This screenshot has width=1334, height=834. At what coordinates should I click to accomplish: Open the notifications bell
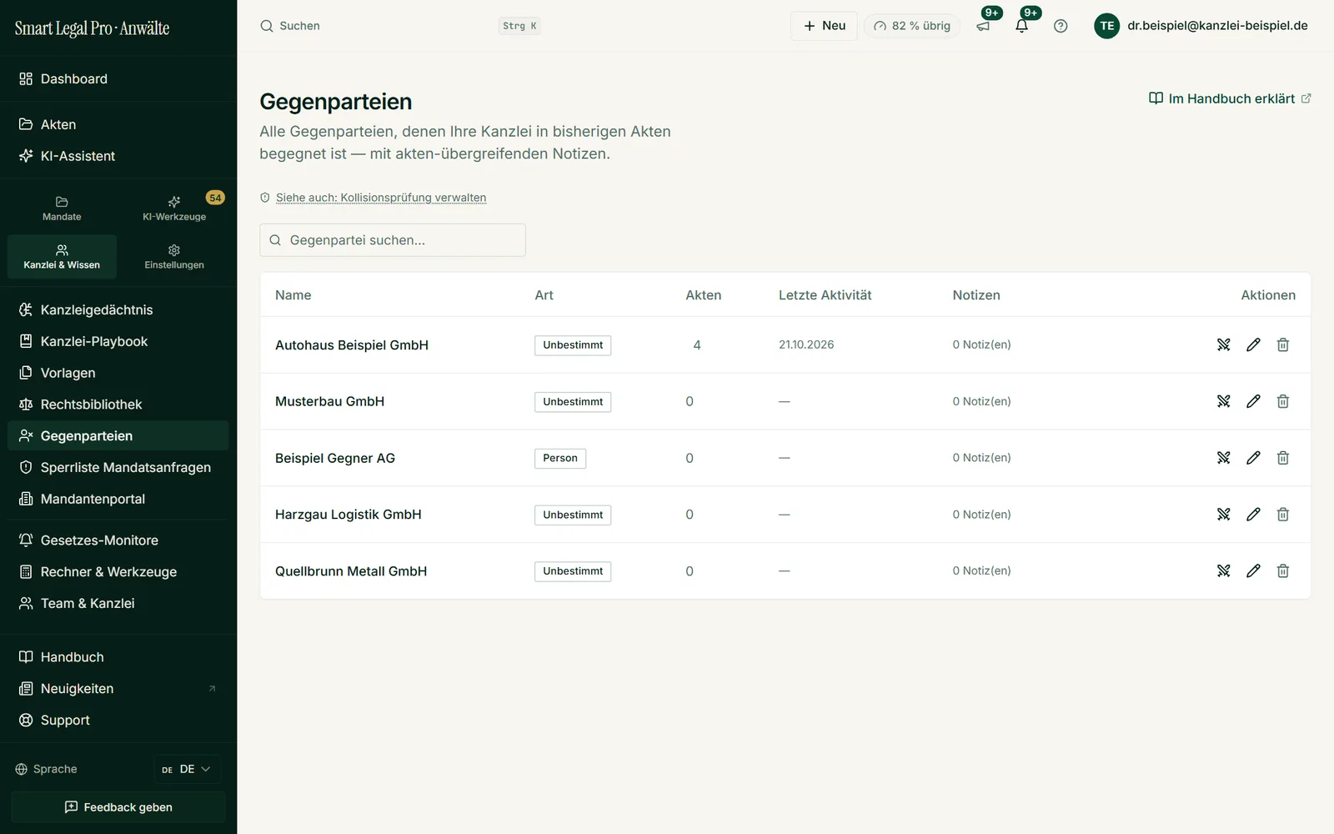1022,26
